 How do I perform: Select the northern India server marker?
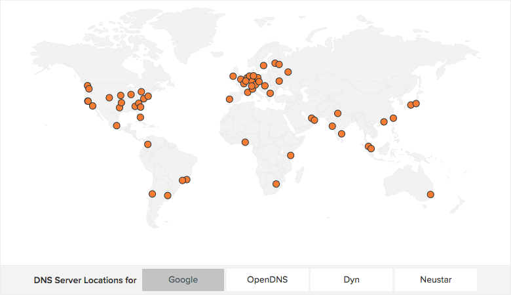pyautogui.click(x=337, y=113)
